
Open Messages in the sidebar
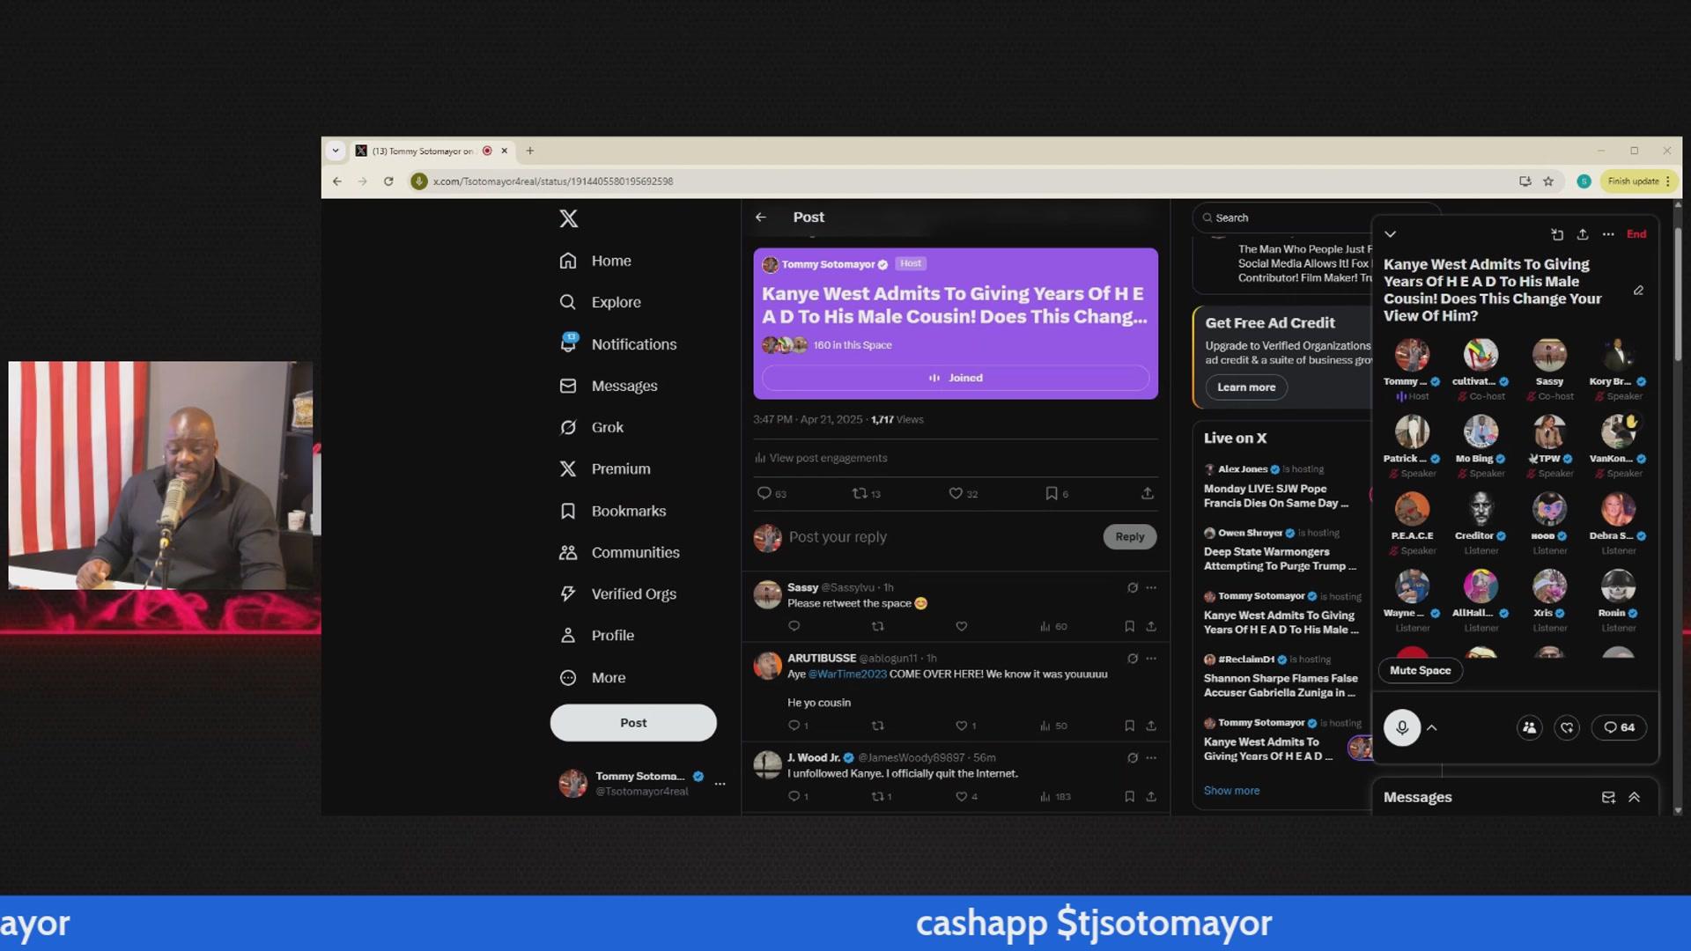click(x=609, y=386)
